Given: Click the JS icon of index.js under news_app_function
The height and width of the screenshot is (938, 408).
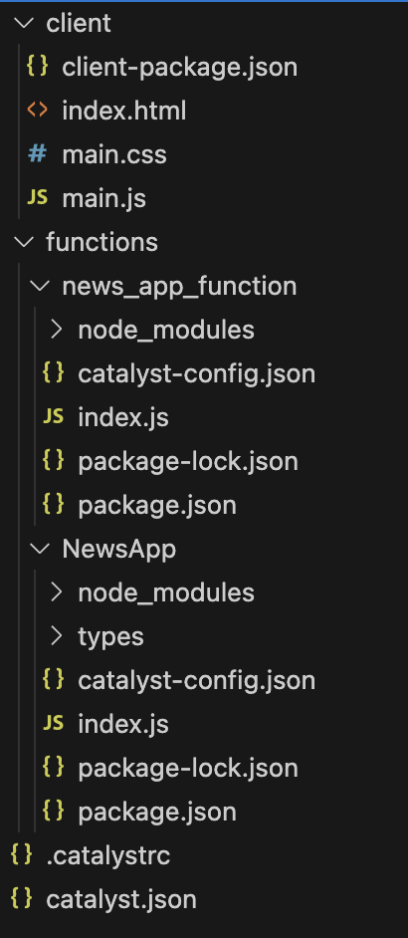Looking at the screenshot, I should [54, 417].
